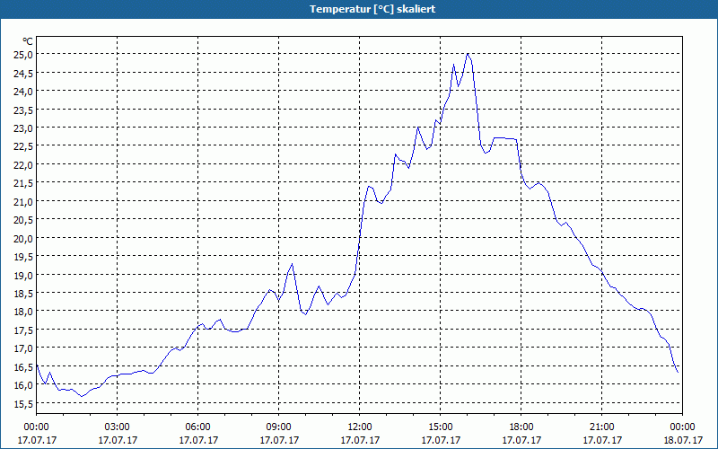Select the 18,5 temperature label
The width and height of the screenshot is (718, 449).
click(24, 294)
